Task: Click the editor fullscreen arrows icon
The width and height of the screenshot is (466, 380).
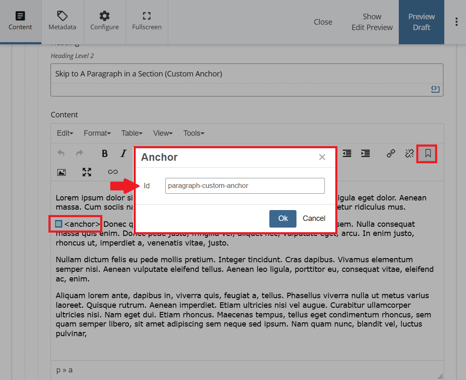Action: tap(87, 172)
